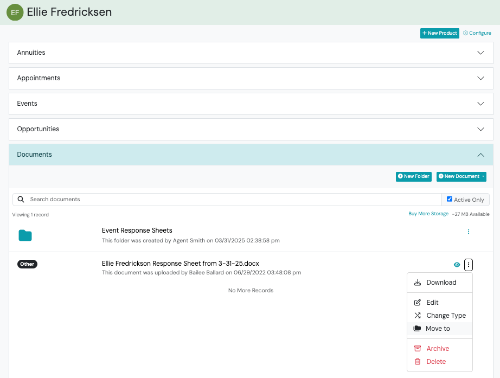Screen dimensions: 500x378
Task: Choose Archive from the document menu
Action: click(x=440, y=349)
